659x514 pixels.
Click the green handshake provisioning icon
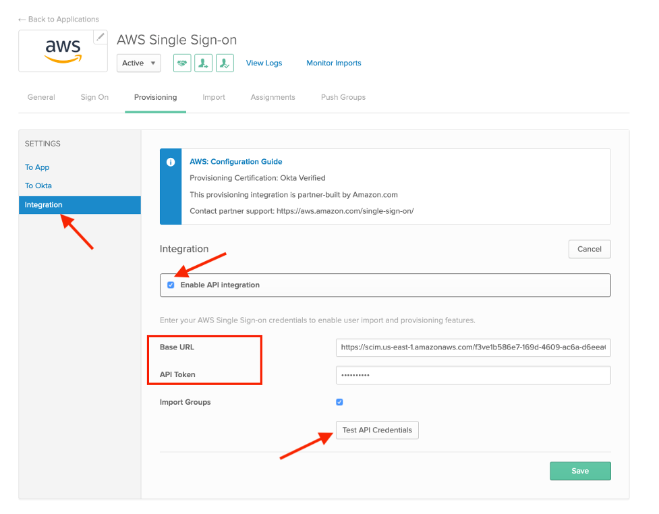coord(181,63)
